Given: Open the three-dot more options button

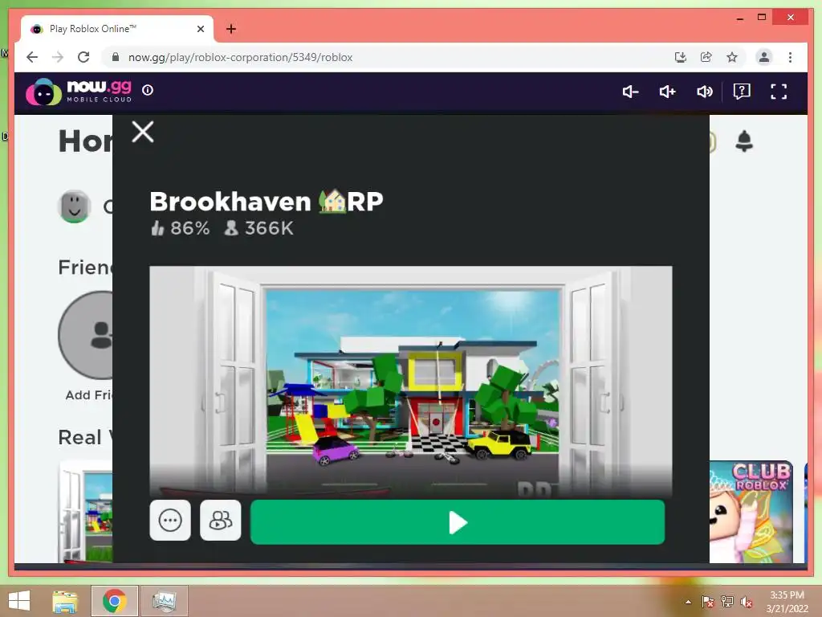Looking at the screenshot, I should [170, 520].
